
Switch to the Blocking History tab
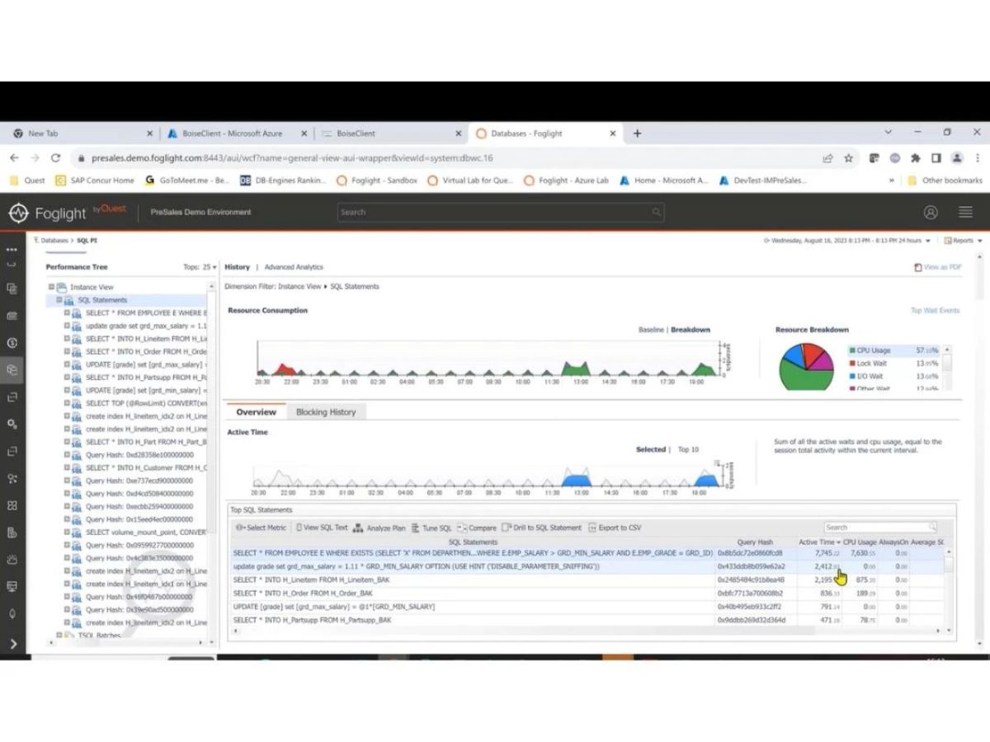(x=326, y=412)
